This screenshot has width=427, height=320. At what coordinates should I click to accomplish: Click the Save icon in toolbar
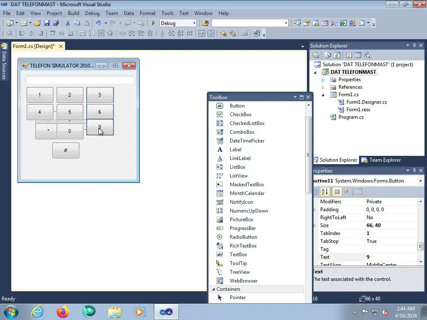click(47, 23)
